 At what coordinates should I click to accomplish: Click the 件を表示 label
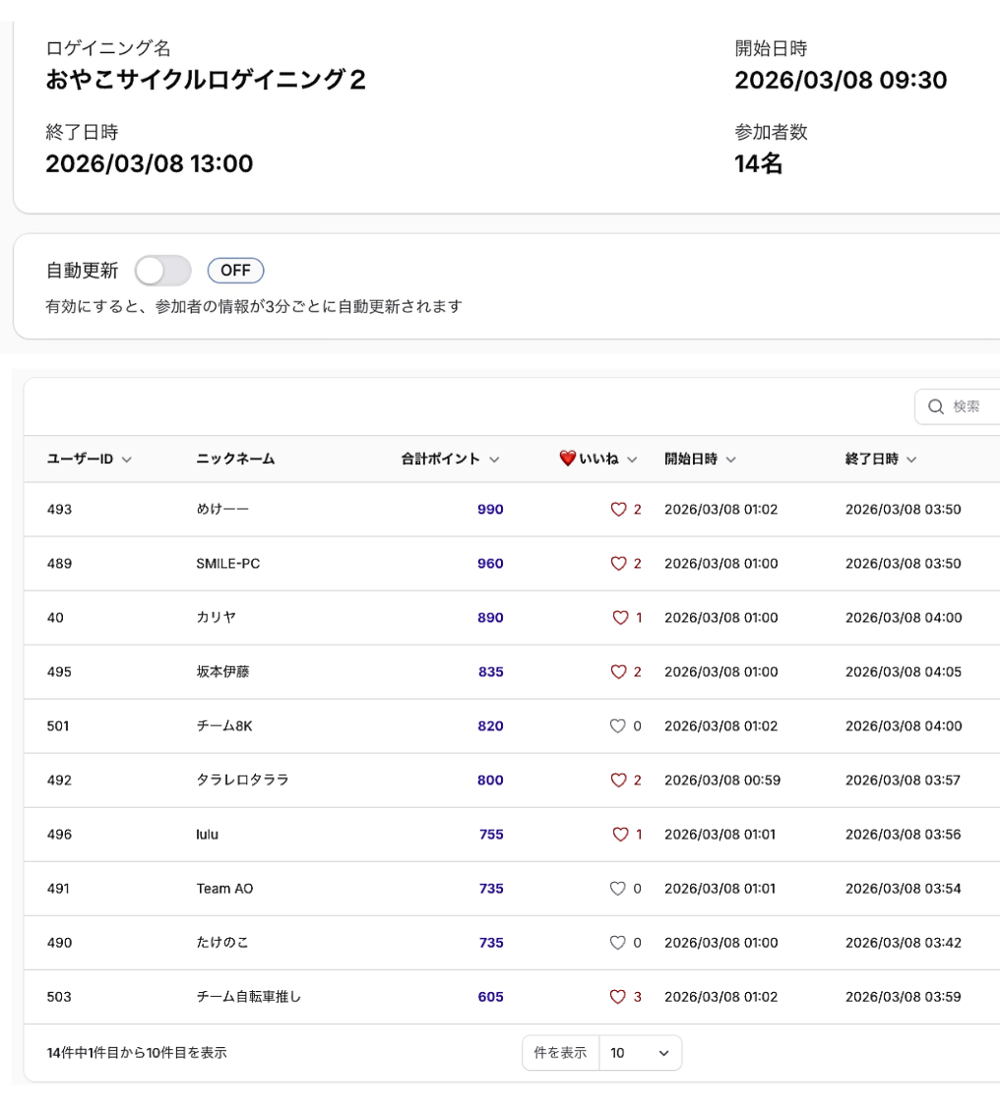[560, 1053]
